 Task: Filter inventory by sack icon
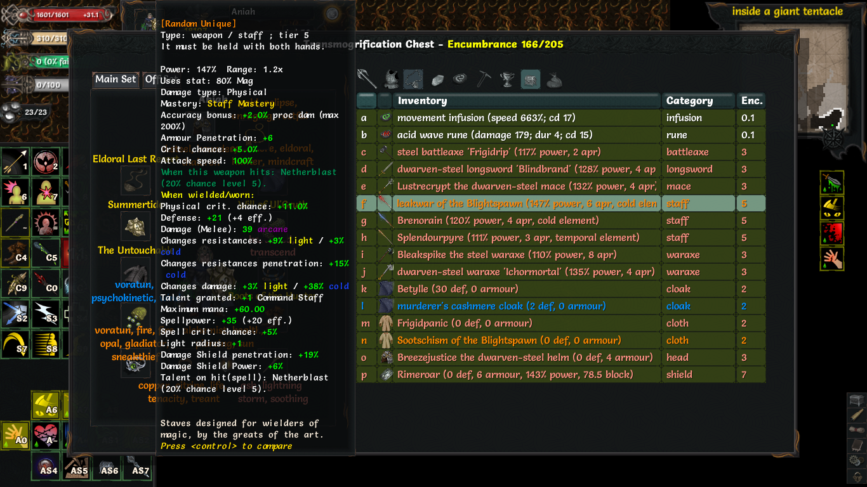point(554,79)
